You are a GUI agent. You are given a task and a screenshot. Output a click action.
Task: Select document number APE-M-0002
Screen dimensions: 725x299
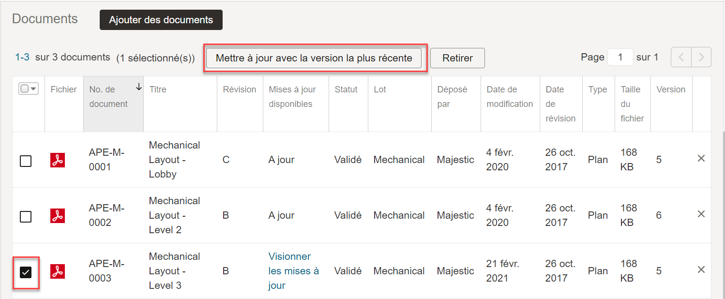(106, 215)
